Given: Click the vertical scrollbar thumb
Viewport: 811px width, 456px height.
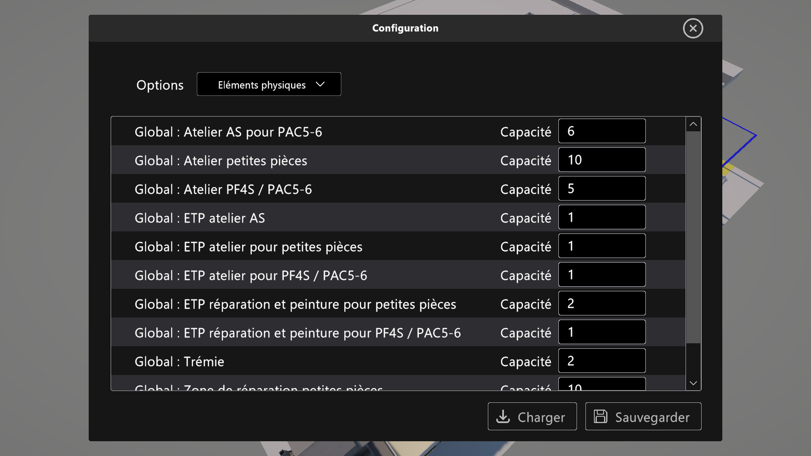Looking at the screenshot, I should click(693, 236).
